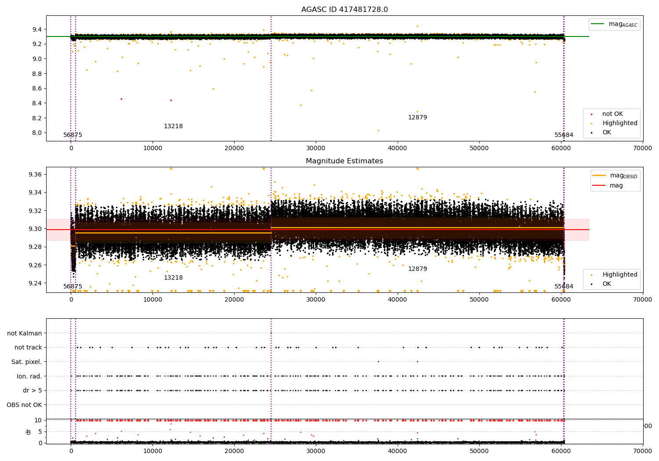Click the "dr > 5" axis label
Image resolution: width=659 pixels, height=461 pixels.
pyautogui.click(x=33, y=390)
